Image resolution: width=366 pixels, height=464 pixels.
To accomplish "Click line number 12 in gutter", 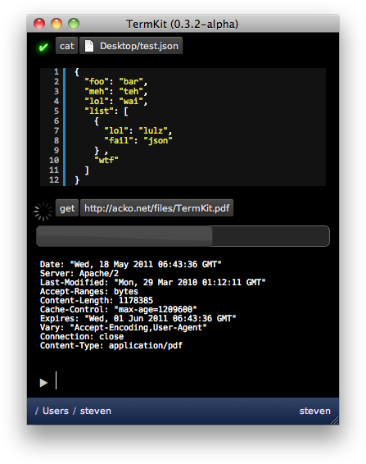I will 54,180.
